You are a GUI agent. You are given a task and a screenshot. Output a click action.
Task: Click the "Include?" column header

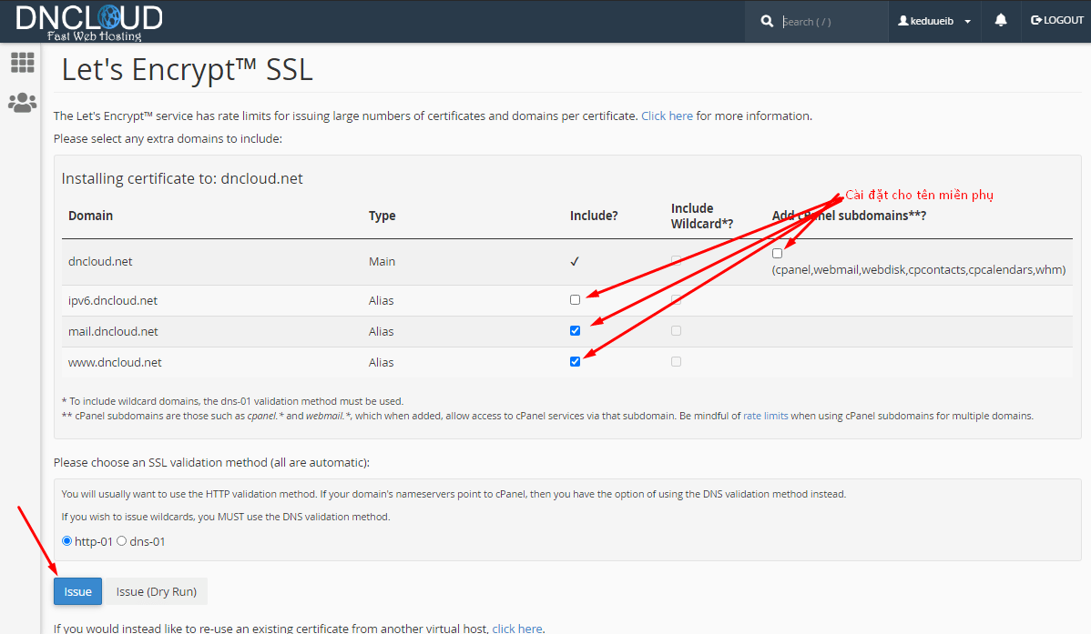(594, 216)
